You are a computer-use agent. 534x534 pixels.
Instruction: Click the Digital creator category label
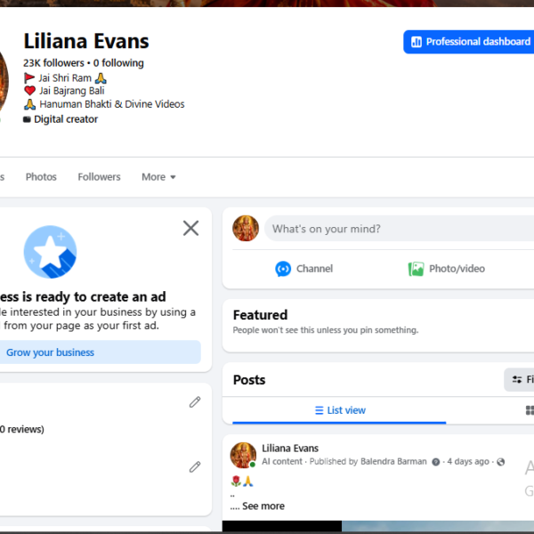(66, 119)
